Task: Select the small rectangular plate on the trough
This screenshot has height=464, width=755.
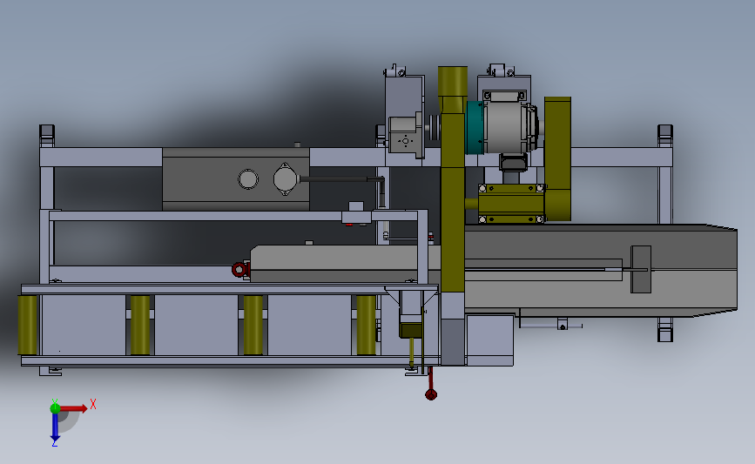Action: [x=641, y=269]
